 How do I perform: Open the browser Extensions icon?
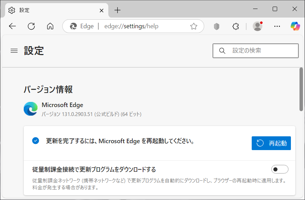236,26
